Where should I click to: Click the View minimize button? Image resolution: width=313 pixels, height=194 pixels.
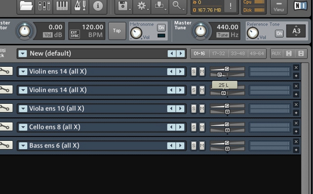279,7
